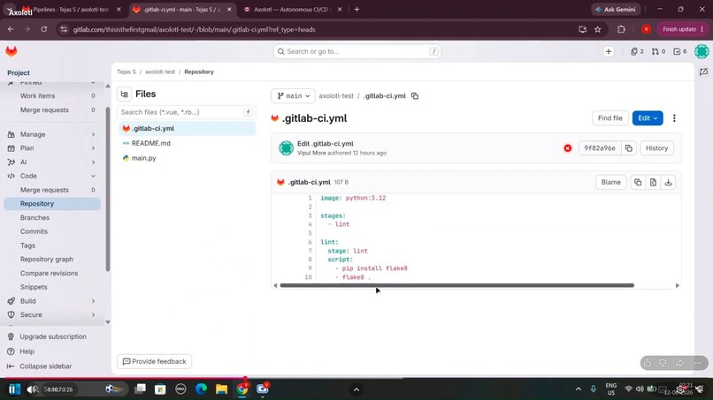Open Tejas S breadcrumb link

click(x=126, y=72)
